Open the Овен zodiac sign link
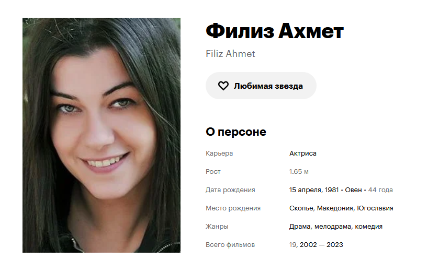 click(x=353, y=190)
